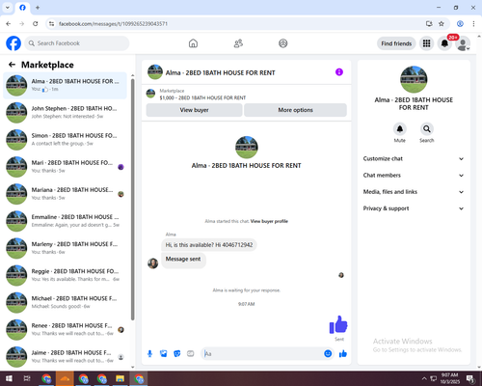Open the Notifications bell icon
482x386 pixels.
(x=444, y=43)
